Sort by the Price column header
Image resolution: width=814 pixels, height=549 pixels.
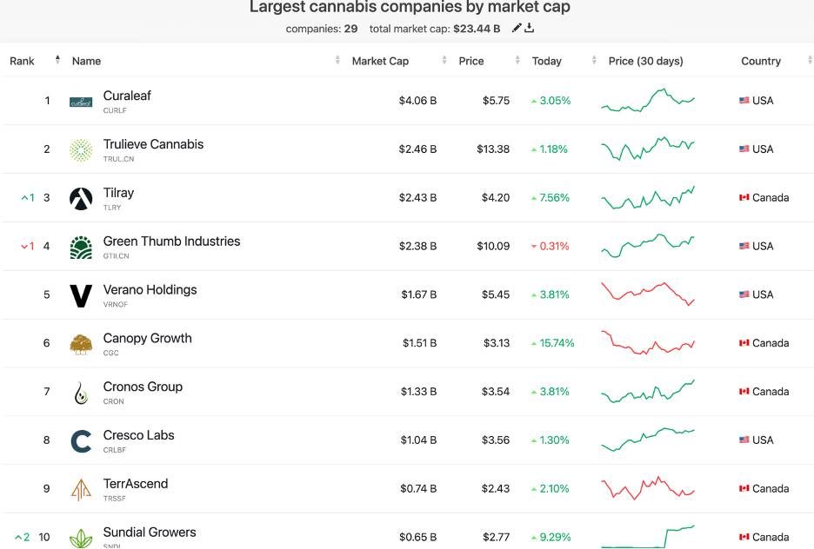coord(471,62)
